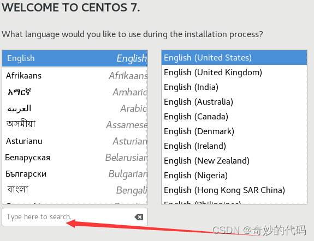Select English (United States) locale
This screenshot has height=241, width=314.
point(234,58)
